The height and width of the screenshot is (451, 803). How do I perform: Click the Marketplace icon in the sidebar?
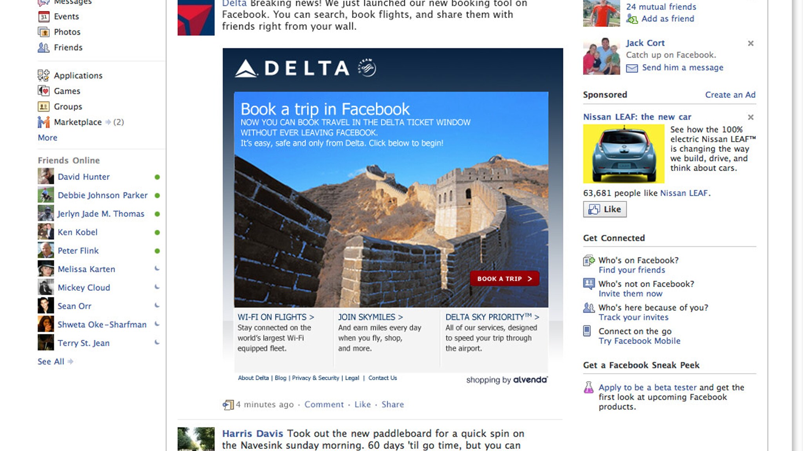[44, 122]
